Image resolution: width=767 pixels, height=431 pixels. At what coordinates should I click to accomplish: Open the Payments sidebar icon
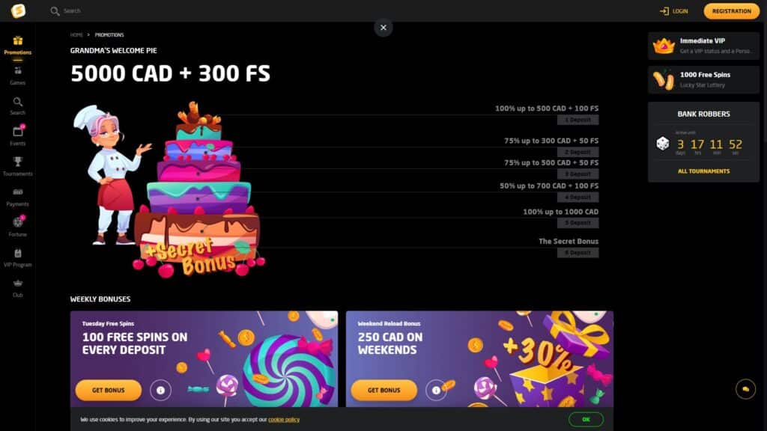pos(18,192)
